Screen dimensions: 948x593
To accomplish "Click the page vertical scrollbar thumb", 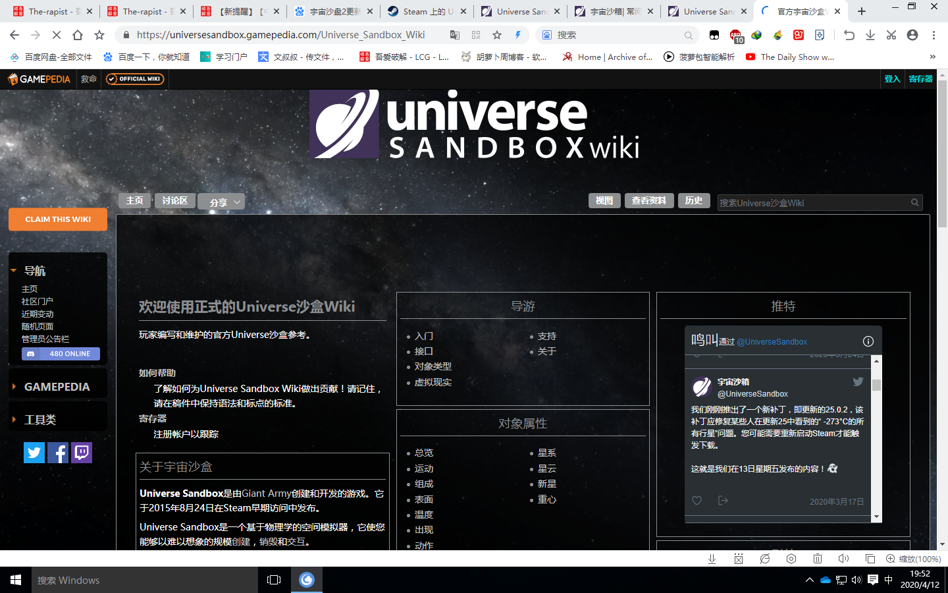I will coord(942,155).
